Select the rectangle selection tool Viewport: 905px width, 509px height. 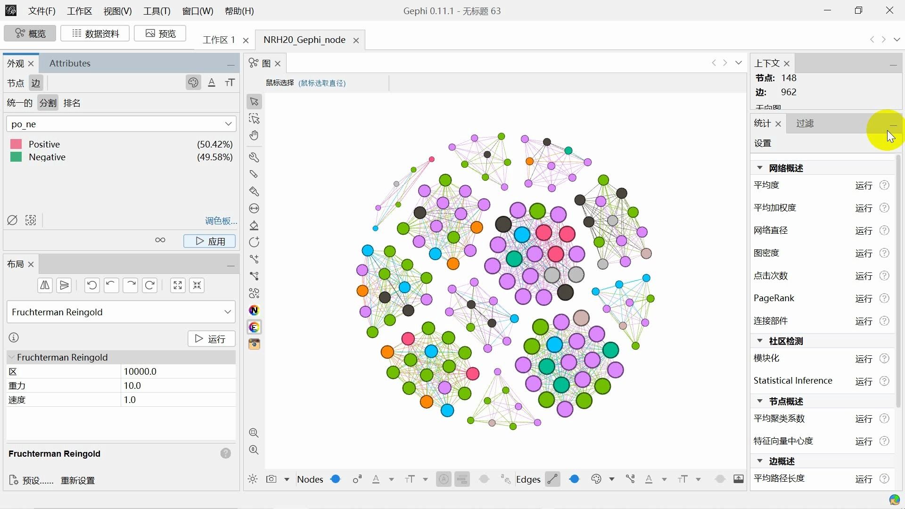point(254,119)
